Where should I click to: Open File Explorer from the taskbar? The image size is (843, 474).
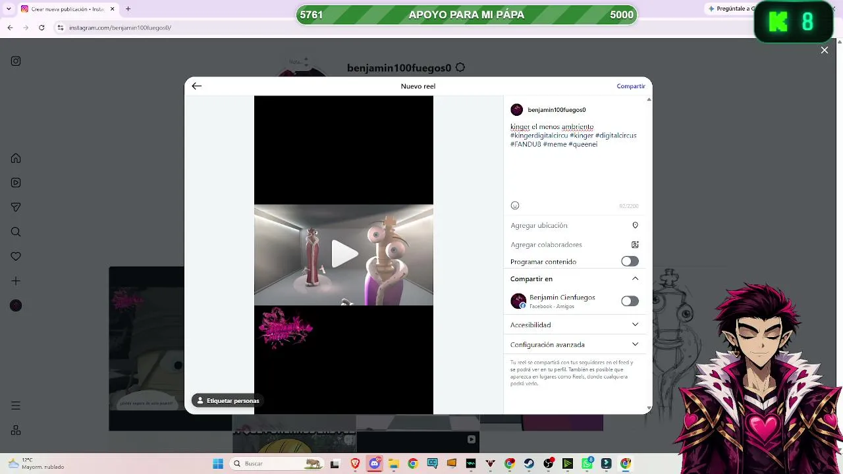pos(394,463)
